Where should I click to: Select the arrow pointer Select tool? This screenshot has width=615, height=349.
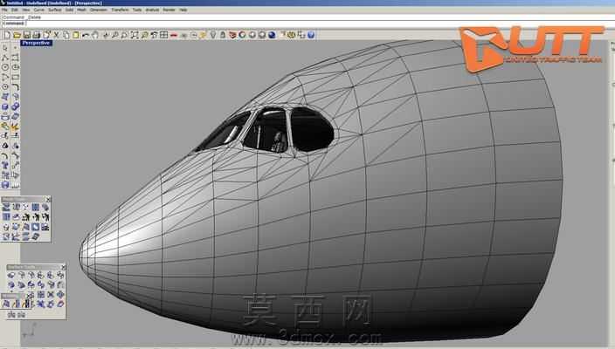pyautogui.click(x=5, y=48)
